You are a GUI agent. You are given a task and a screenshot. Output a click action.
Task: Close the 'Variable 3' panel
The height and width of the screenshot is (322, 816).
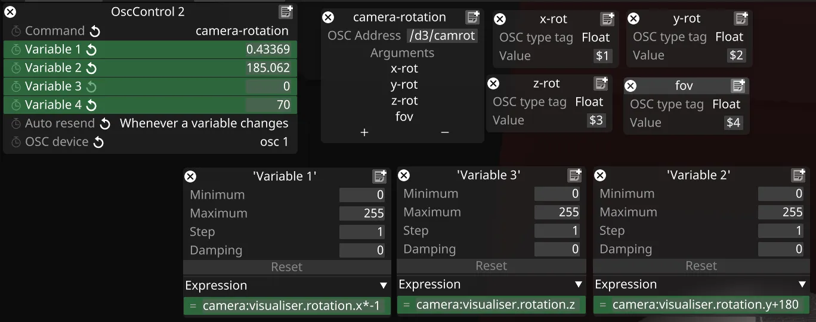tap(404, 175)
